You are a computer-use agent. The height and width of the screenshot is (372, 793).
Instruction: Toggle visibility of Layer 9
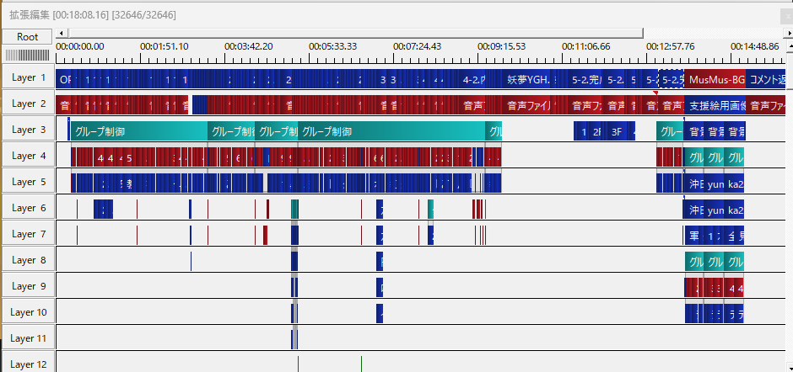click(28, 286)
